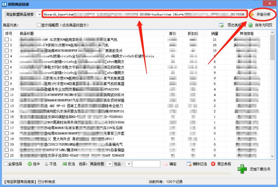Sort by 销量 column header
This screenshot has width=278, height=187.
pos(215,33)
